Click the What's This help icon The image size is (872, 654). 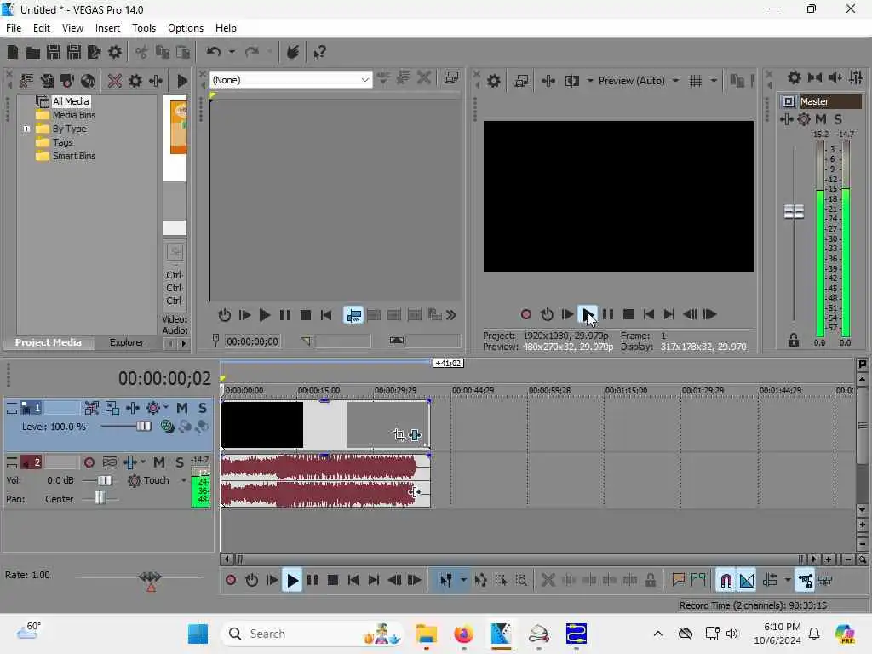coord(320,52)
